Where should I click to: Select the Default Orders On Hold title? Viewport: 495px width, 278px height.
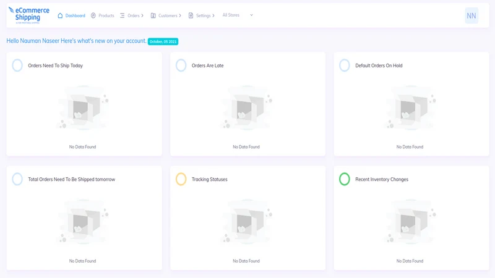(x=379, y=65)
